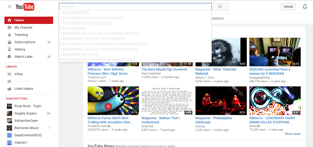The image size is (313, 147).
Task: Click DeadOrAliveVEVO channel avatar
Action: coord(9,135)
